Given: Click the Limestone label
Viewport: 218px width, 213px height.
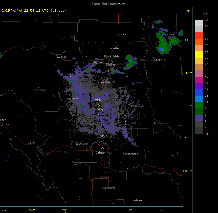Looking at the screenshot, I should point(39,90).
